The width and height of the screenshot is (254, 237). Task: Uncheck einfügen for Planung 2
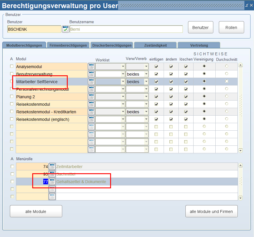coord(157,97)
